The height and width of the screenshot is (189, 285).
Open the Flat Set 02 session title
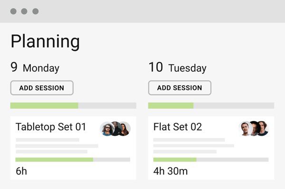point(178,127)
